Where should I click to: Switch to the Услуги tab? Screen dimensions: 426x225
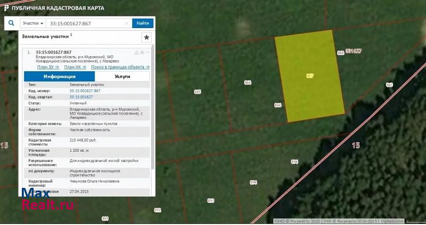tap(122, 76)
